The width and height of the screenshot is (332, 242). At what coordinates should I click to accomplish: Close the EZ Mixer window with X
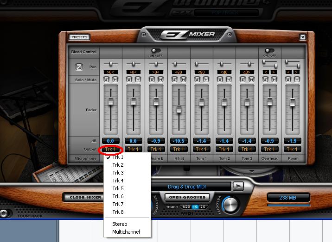303,37
